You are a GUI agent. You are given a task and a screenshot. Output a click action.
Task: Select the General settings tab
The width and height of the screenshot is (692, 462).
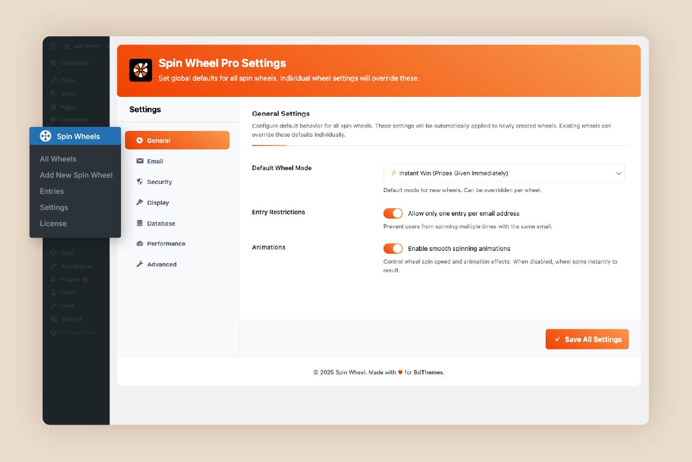(x=177, y=140)
